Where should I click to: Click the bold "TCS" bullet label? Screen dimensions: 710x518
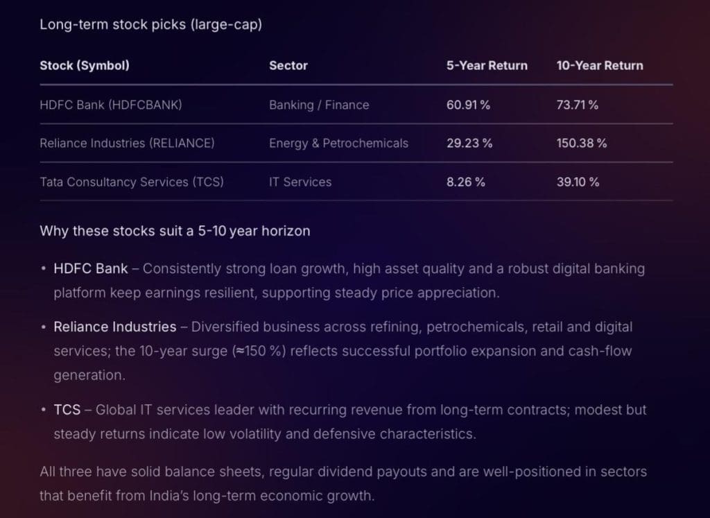tap(67, 410)
